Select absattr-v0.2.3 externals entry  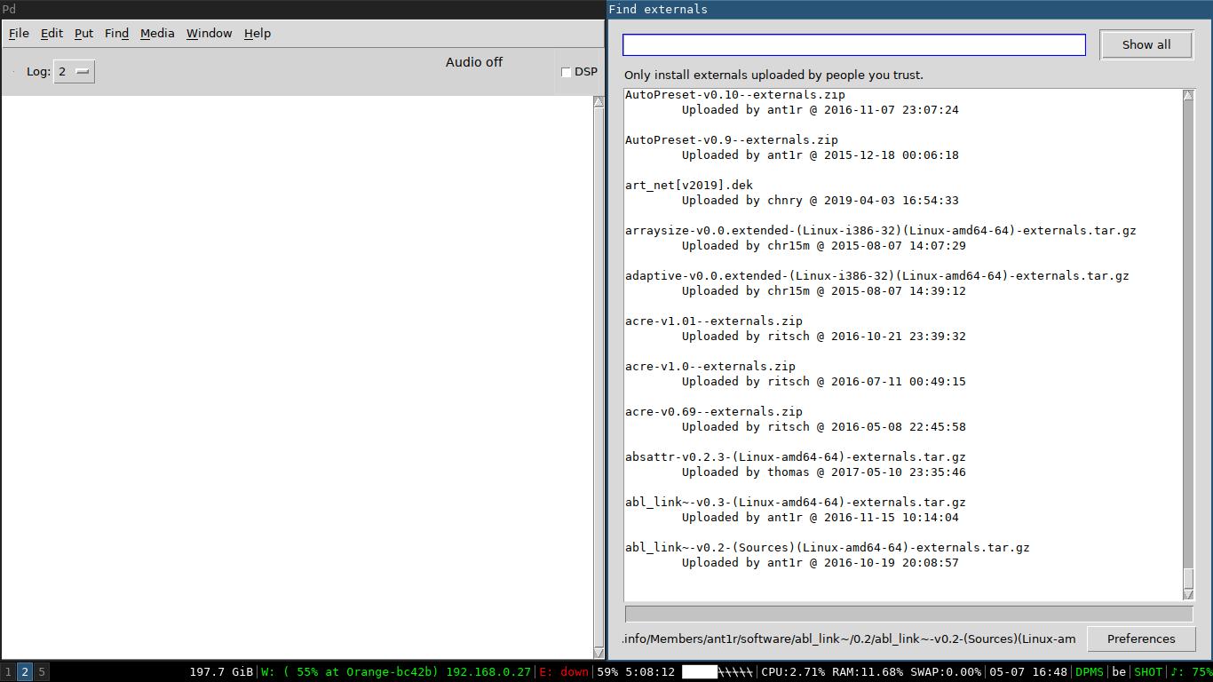796,457
